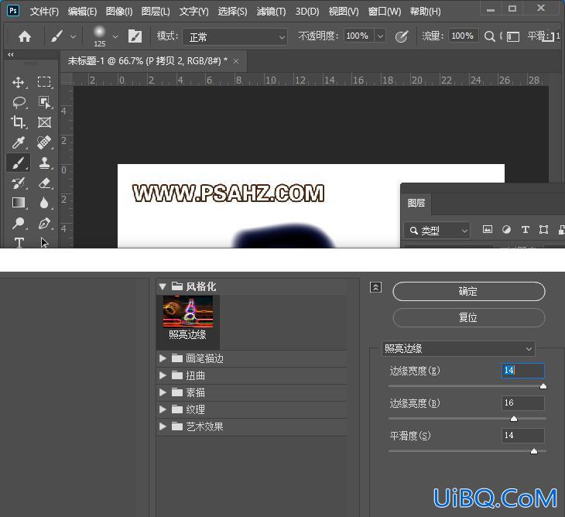Select the Move tool
This screenshot has width=565, height=517.
coord(18,82)
